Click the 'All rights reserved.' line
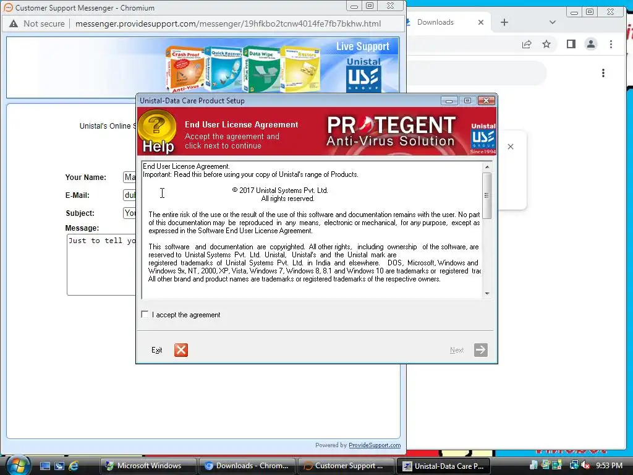The width and height of the screenshot is (633, 475). 287,199
